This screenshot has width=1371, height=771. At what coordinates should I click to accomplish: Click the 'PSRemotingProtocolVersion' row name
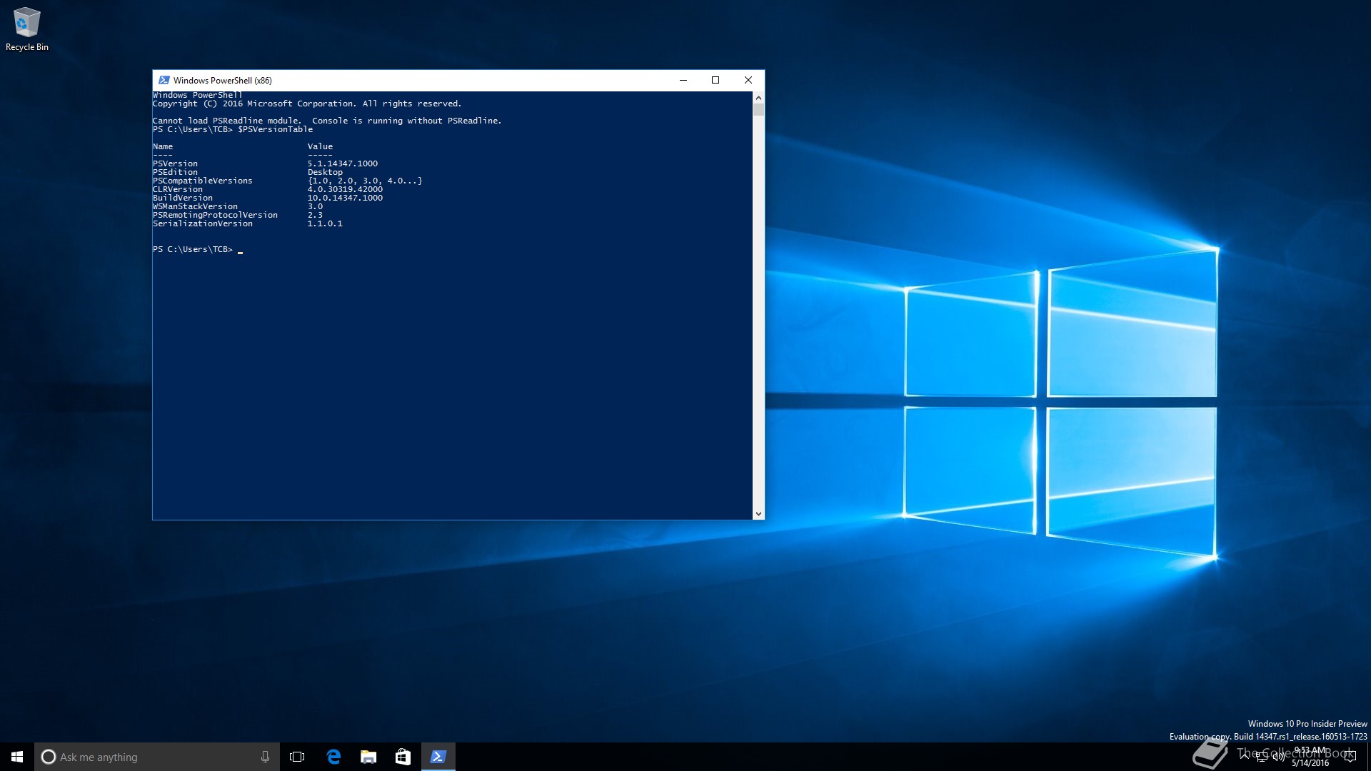(215, 215)
